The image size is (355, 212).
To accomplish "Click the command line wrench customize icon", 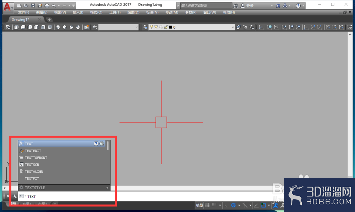I will click(15, 196).
